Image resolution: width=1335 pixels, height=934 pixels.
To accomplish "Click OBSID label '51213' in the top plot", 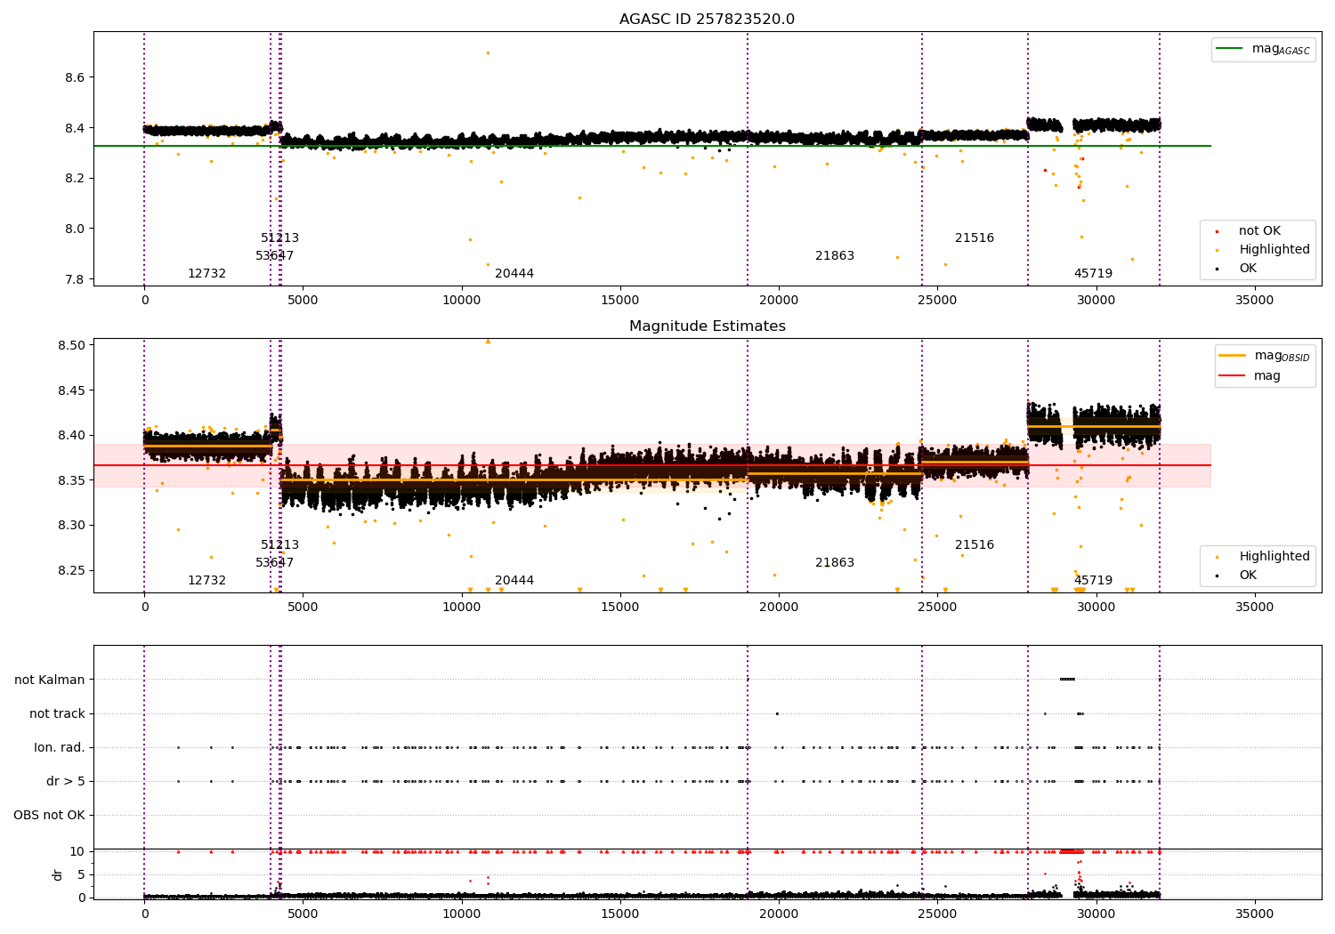I will pyautogui.click(x=279, y=238).
